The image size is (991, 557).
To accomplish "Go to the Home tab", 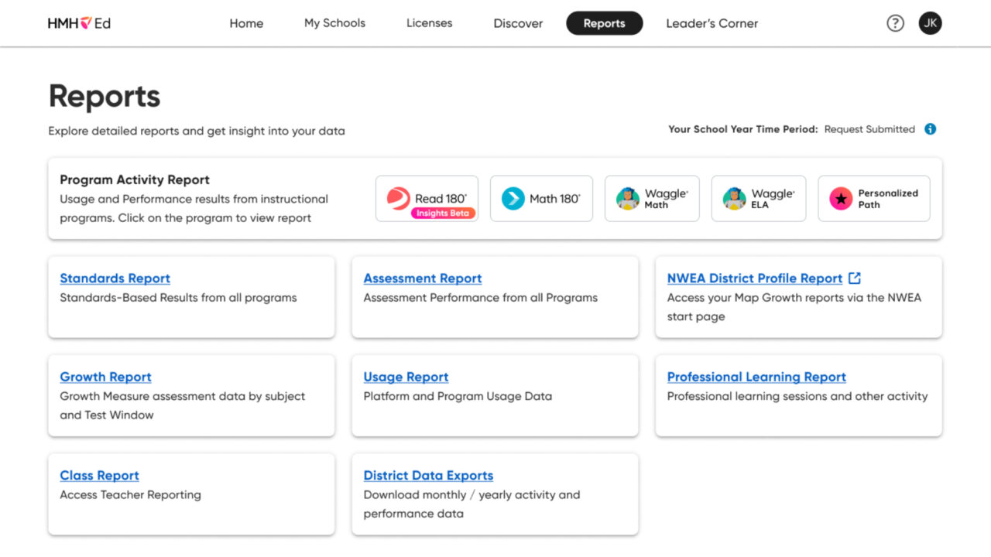I will [246, 23].
